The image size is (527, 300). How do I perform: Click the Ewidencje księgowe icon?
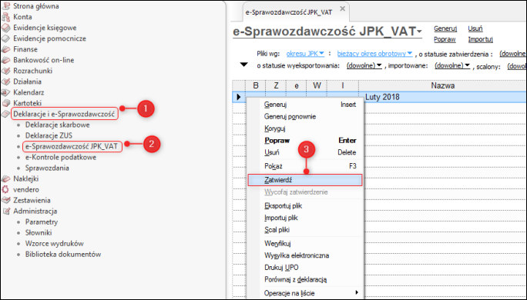(x=5, y=28)
